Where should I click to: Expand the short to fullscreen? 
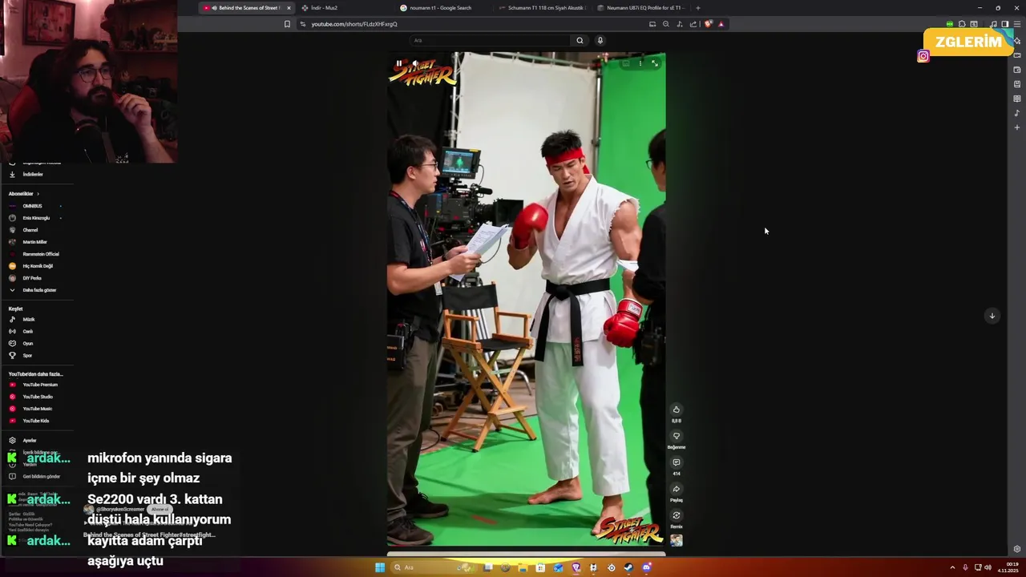tap(654, 63)
